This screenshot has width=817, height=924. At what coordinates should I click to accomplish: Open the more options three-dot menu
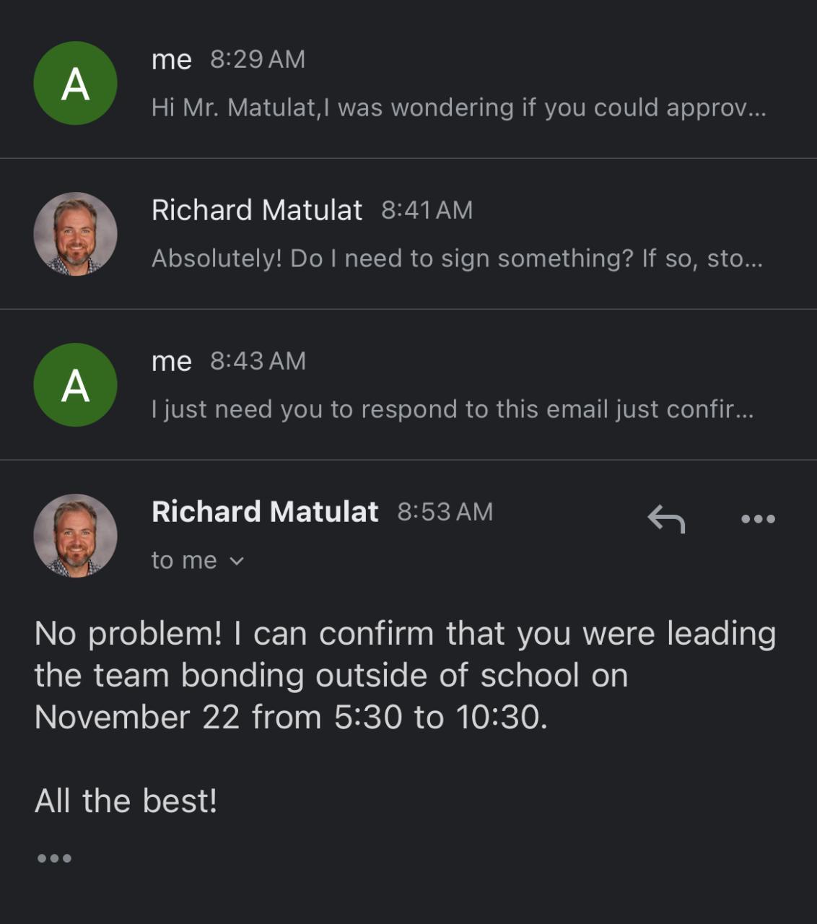point(758,518)
